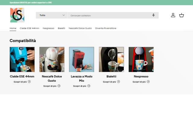193x121 pixels.
Task: Expand the Tutto category dropdown
Action: tap(52, 15)
